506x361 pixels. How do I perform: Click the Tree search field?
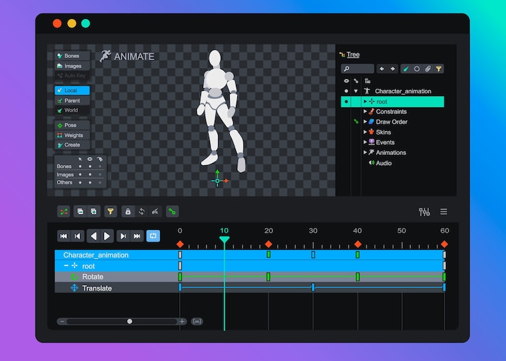coord(358,69)
